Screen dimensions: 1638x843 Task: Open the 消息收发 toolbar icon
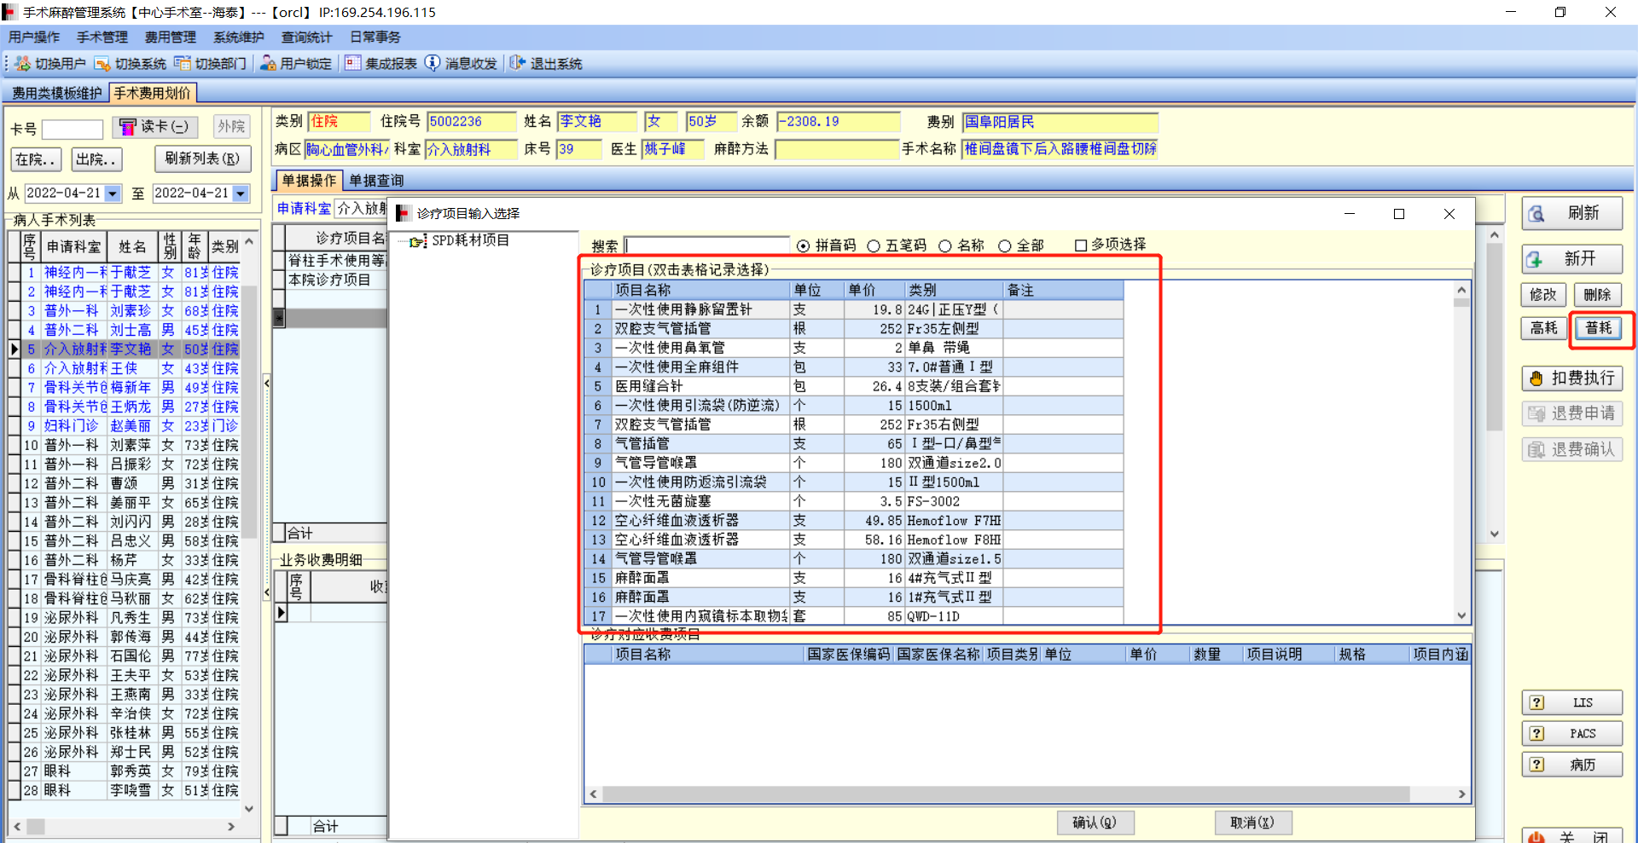point(433,64)
